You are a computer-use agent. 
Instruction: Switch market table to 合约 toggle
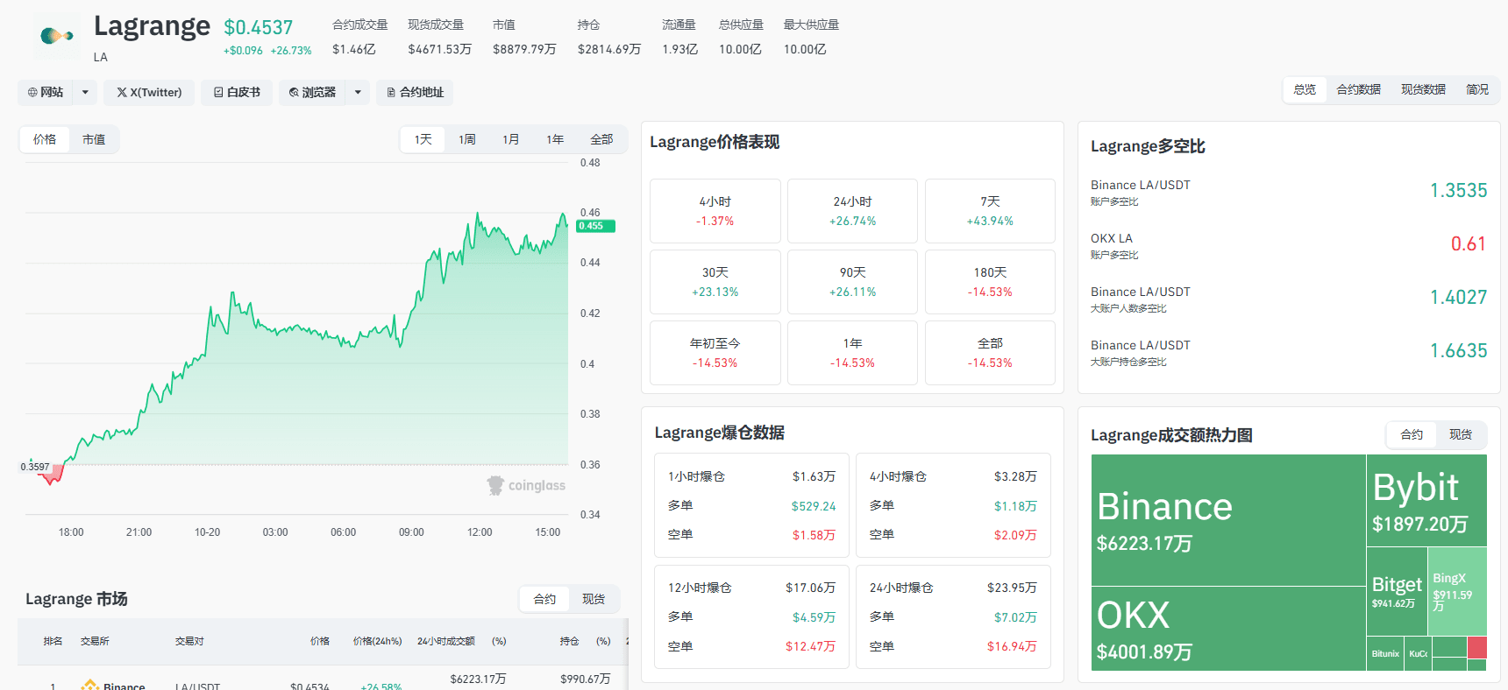coord(544,599)
